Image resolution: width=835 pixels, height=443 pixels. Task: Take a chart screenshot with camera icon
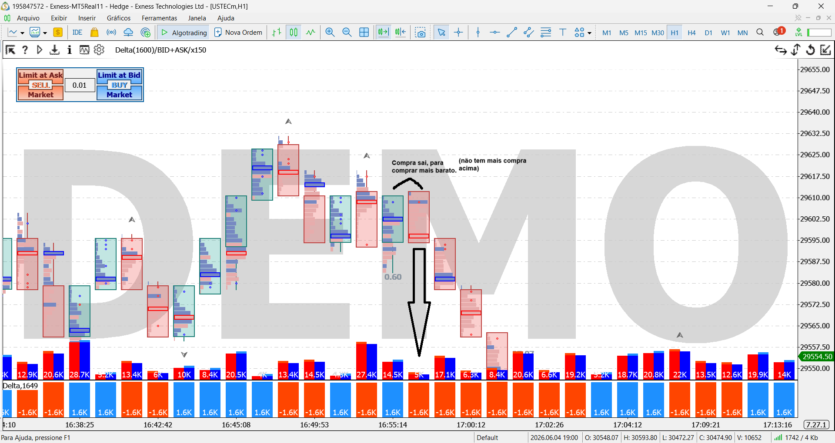(x=421, y=33)
